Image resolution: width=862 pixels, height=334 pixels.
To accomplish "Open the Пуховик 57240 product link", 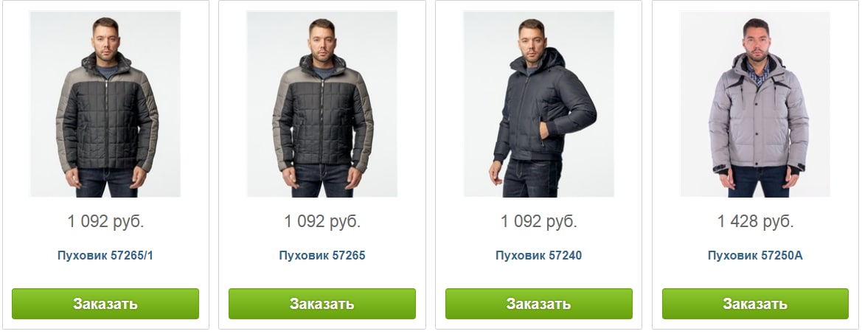I will click(x=538, y=255).
